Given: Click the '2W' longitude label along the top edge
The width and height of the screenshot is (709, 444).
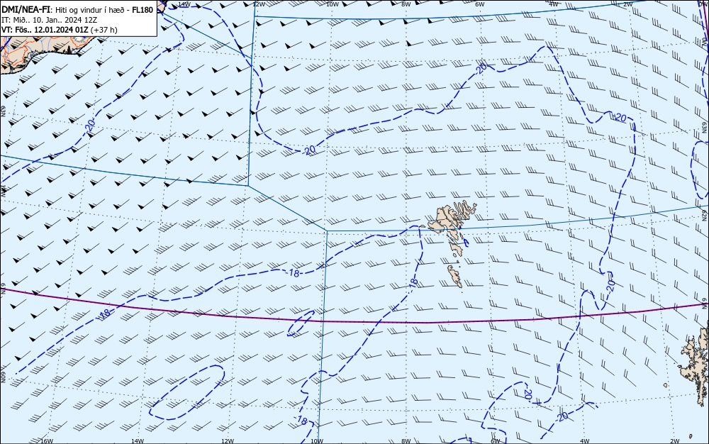Looking at the screenshot, I should tap(627, 4).
